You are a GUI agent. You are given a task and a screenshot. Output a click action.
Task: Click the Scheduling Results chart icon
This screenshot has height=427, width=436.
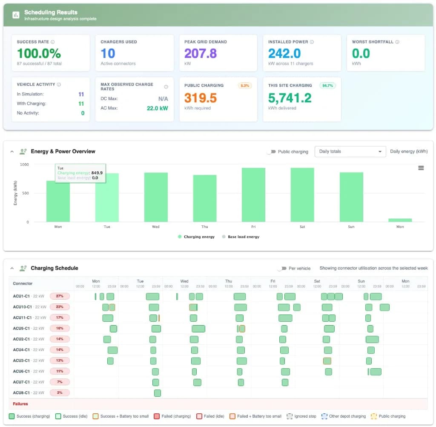click(x=16, y=15)
